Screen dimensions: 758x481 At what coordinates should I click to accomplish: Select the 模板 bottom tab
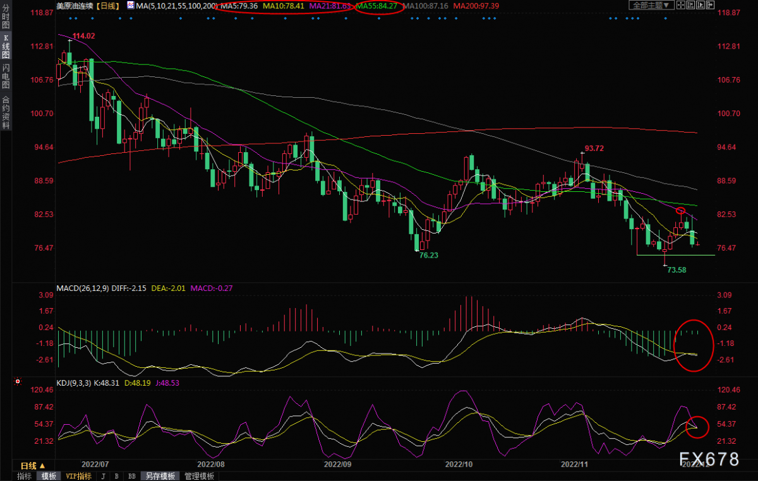pos(49,476)
